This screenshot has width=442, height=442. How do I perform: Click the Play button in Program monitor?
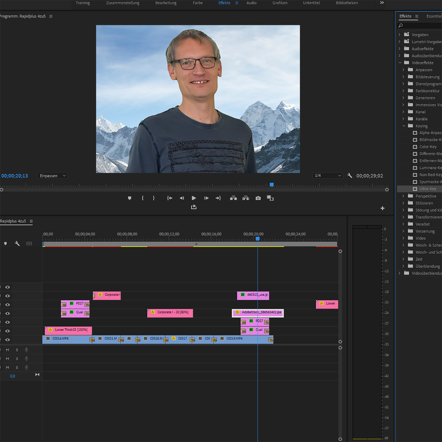[x=194, y=198]
